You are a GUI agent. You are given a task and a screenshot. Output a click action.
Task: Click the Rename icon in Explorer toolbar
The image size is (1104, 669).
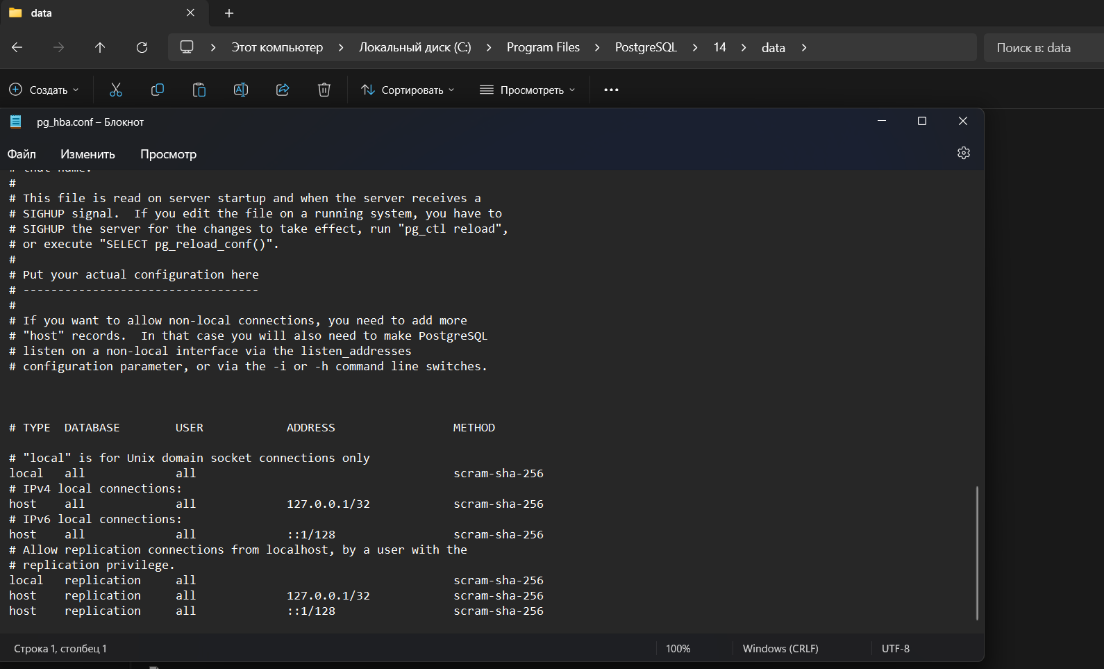(x=241, y=90)
